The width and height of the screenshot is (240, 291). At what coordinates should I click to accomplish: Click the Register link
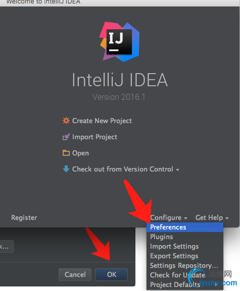point(24,217)
